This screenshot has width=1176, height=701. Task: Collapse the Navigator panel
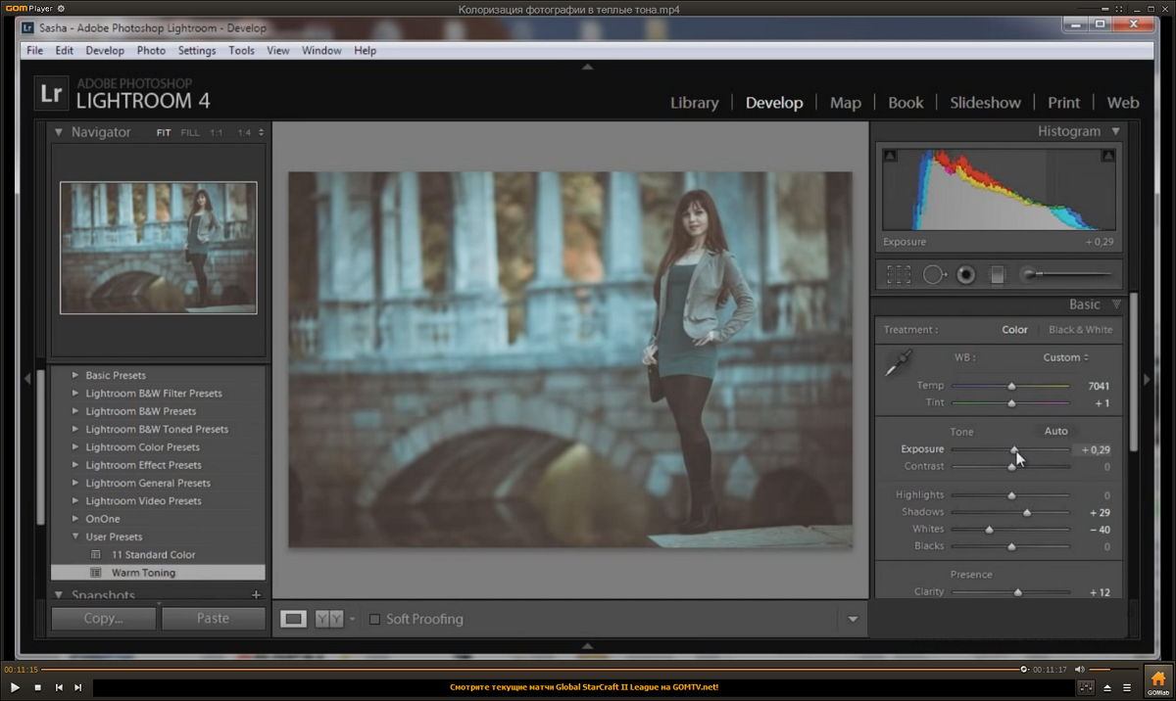pos(58,132)
